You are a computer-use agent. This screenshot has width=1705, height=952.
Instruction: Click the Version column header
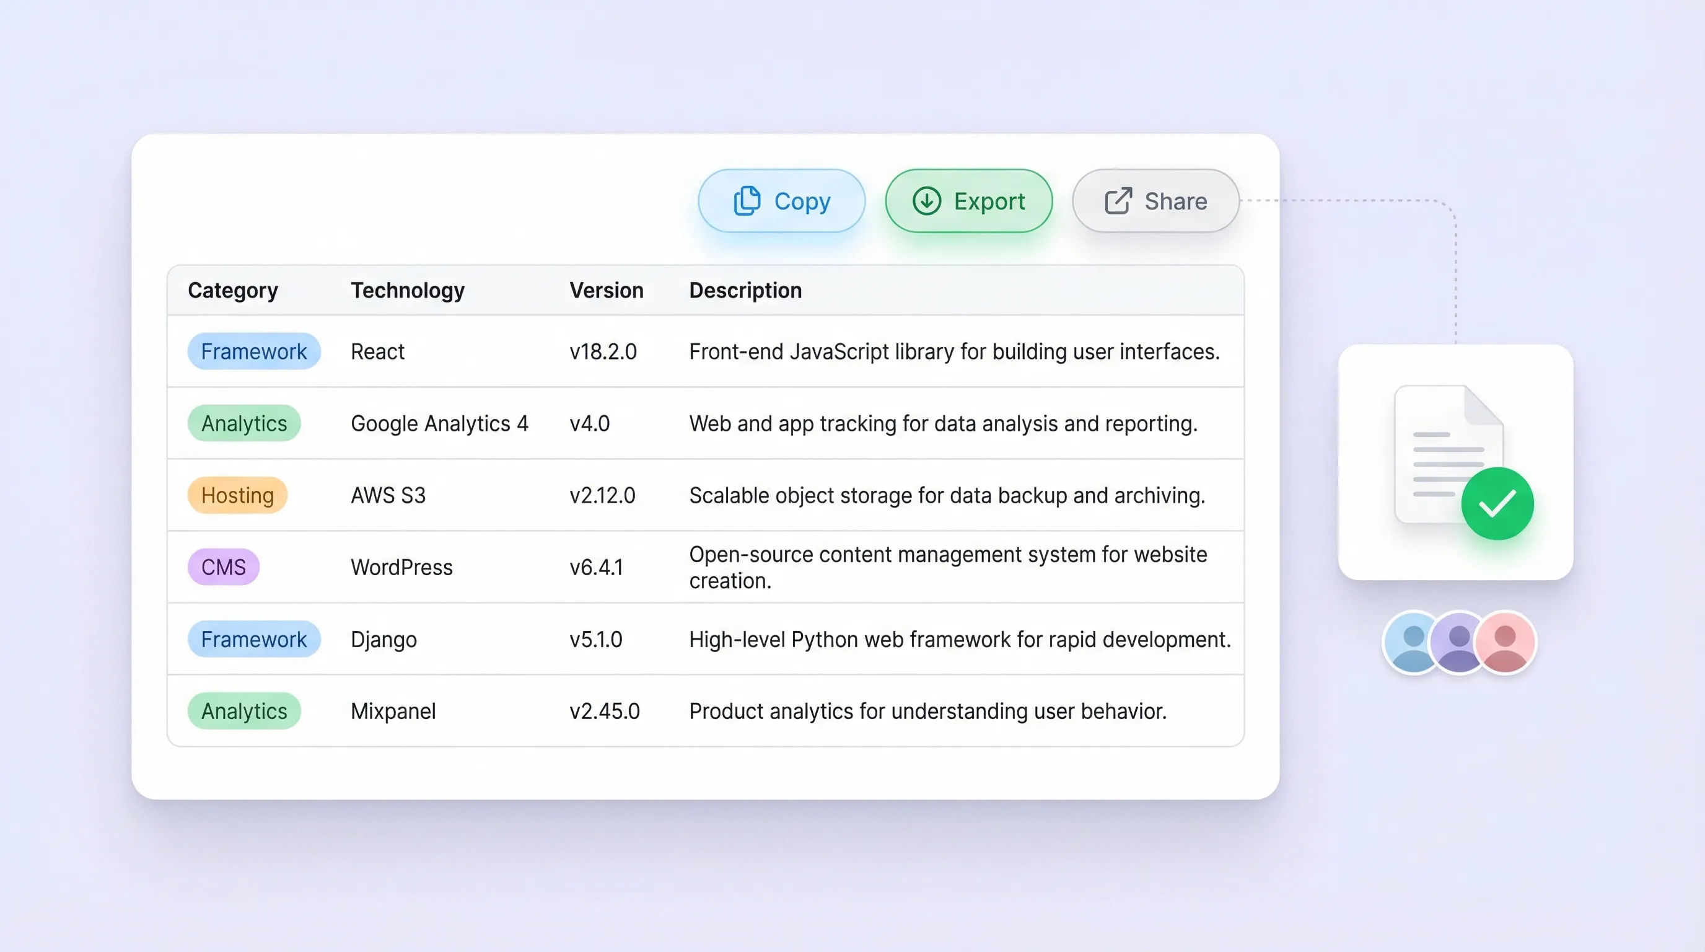point(607,291)
